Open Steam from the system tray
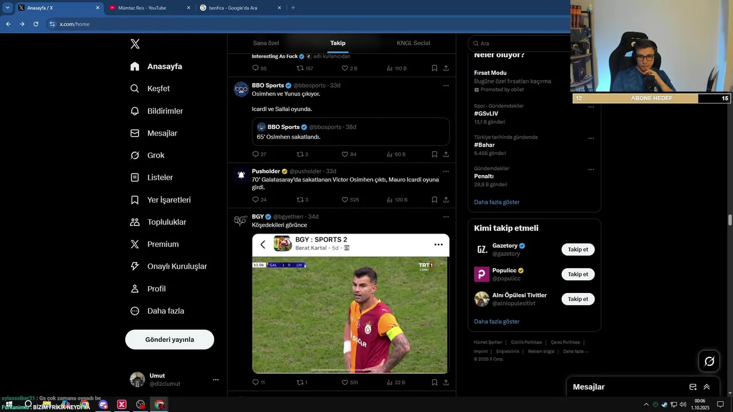The image size is (733, 412). 664,405
